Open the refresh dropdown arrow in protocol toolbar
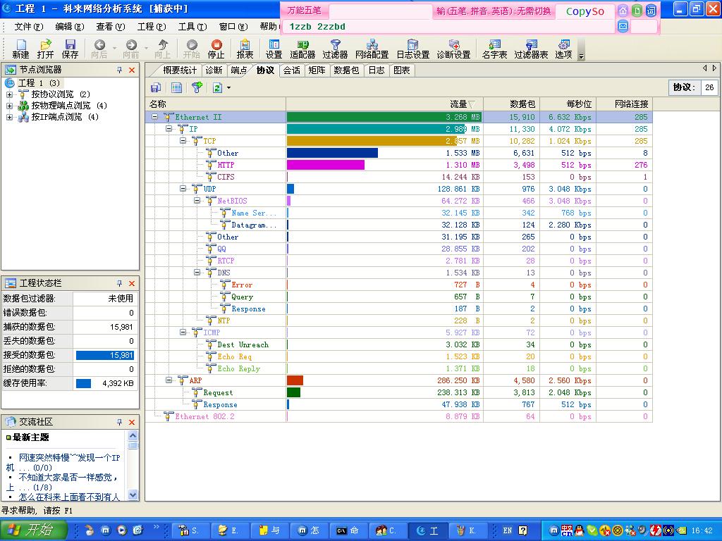This screenshot has width=722, height=541. pyautogui.click(x=228, y=87)
